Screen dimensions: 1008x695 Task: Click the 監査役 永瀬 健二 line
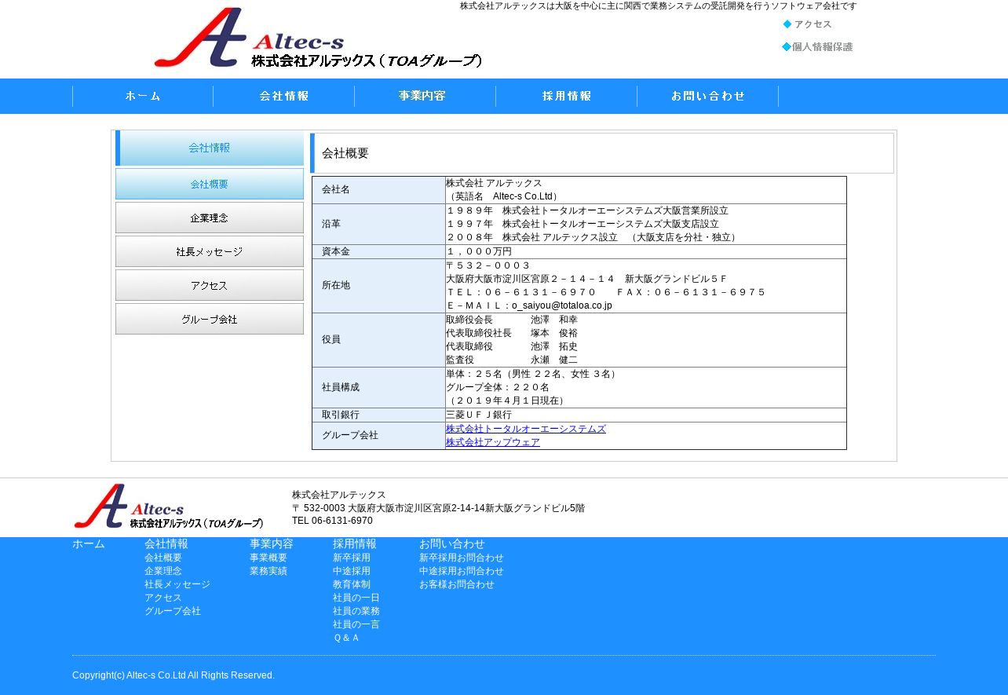tap(512, 360)
